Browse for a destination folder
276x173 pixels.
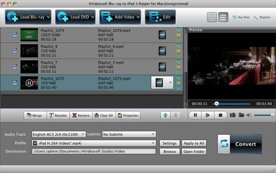click(170, 152)
